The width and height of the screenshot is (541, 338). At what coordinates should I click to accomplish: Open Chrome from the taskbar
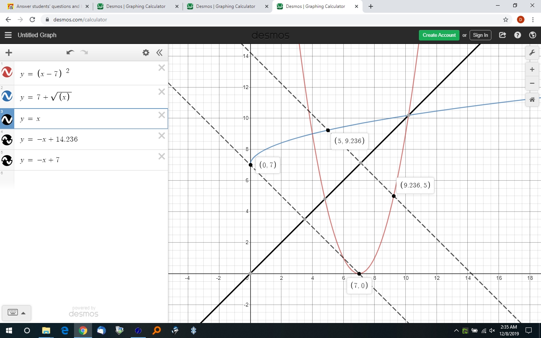coord(83,330)
